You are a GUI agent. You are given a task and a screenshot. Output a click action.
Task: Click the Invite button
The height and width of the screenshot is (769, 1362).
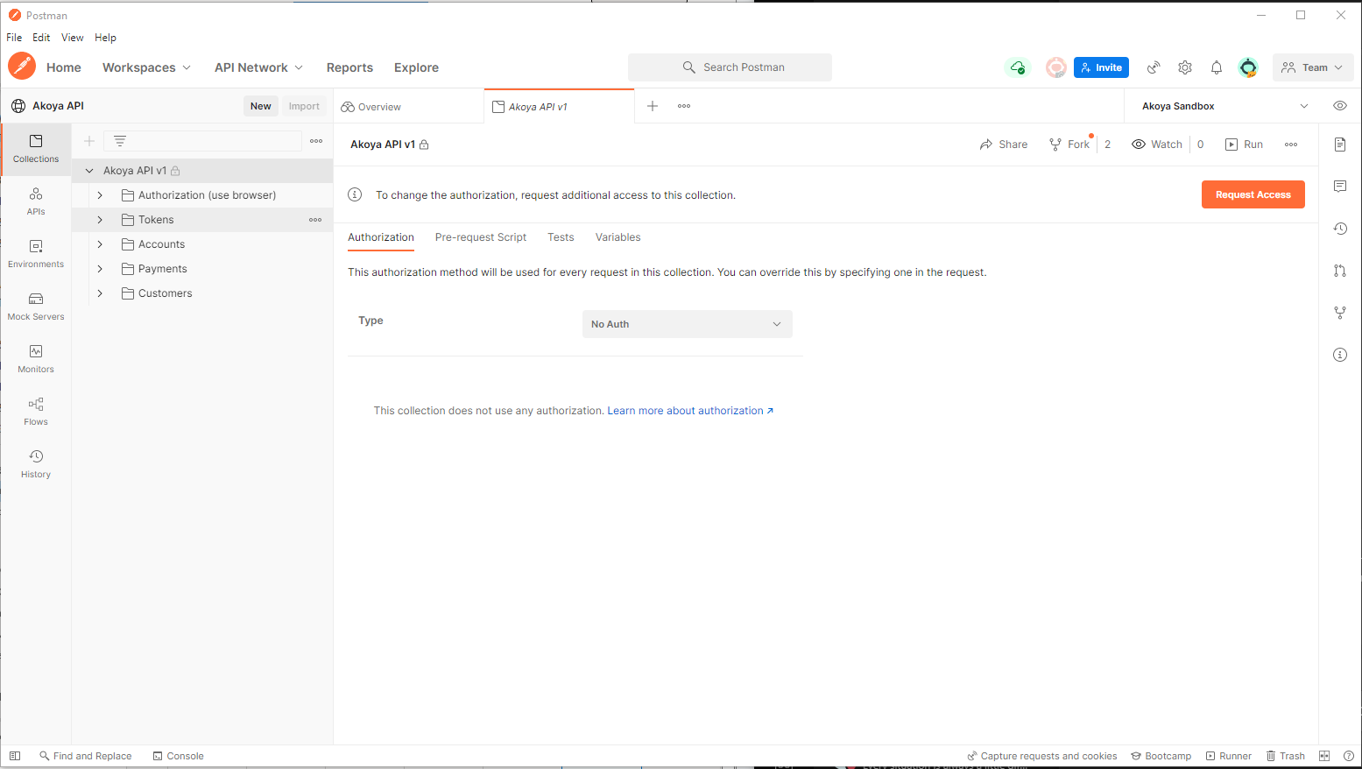point(1101,67)
